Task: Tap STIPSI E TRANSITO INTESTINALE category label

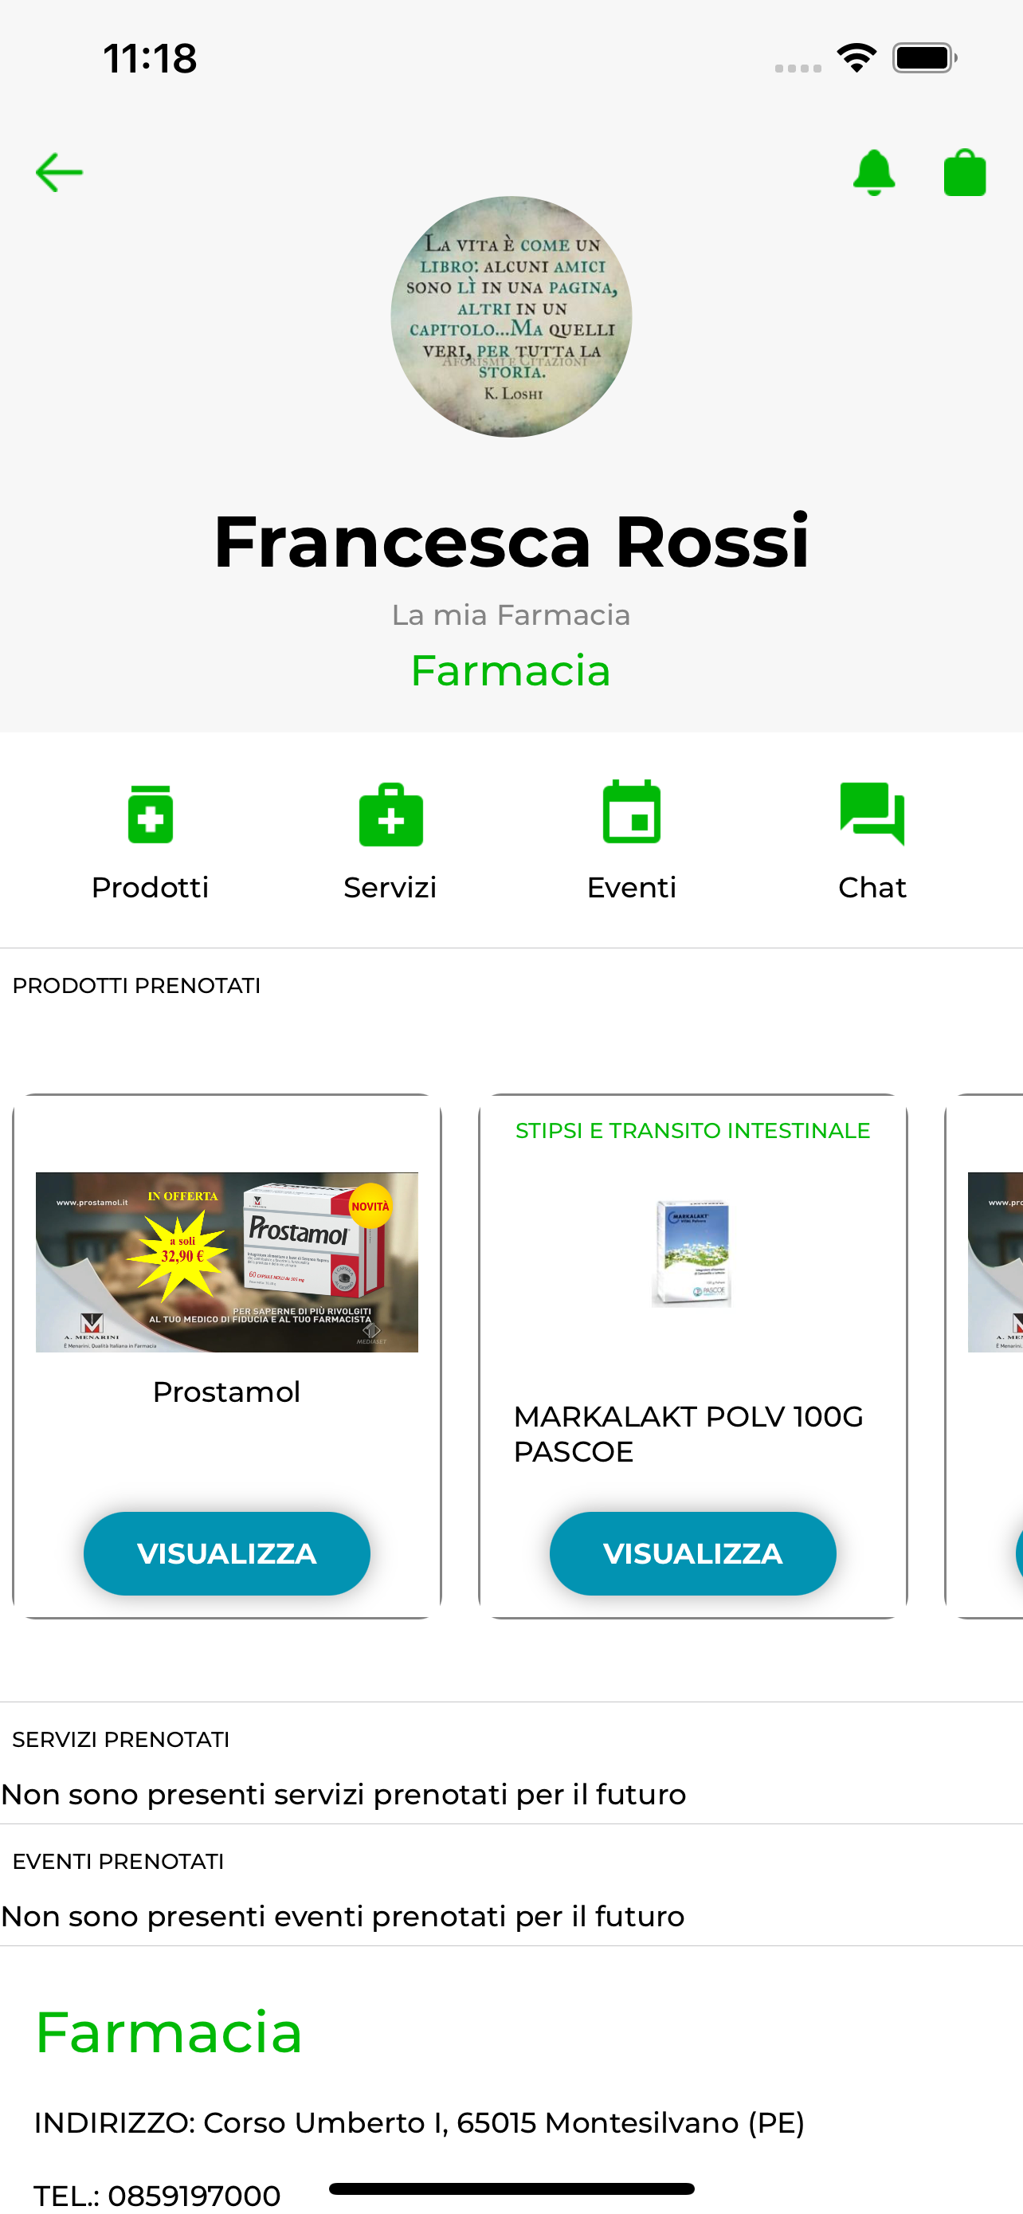Action: point(692,1130)
